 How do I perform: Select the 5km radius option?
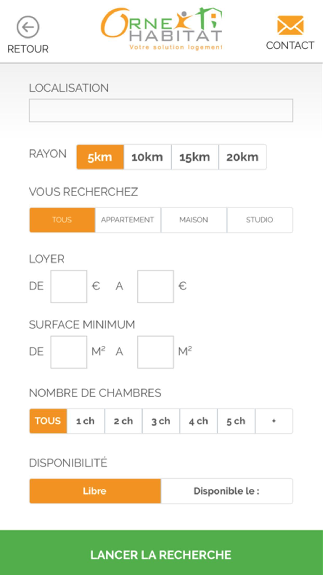pos(100,157)
